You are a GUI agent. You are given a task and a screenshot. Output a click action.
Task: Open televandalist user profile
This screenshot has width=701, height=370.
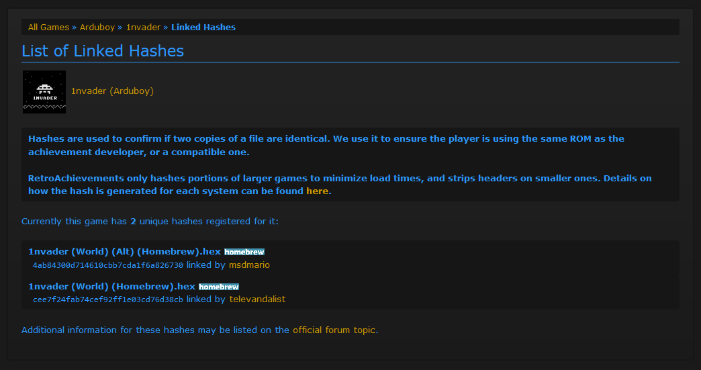tap(258, 299)
